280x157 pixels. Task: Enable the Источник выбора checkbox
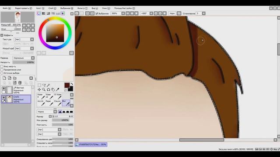2,73
